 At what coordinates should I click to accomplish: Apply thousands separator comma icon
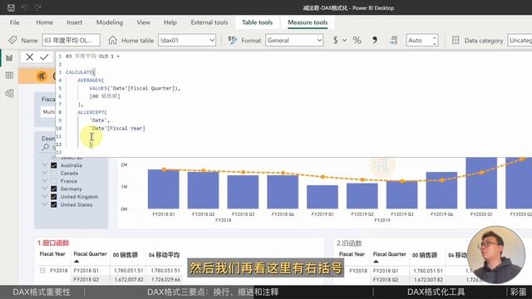click(x=375, y=41)
